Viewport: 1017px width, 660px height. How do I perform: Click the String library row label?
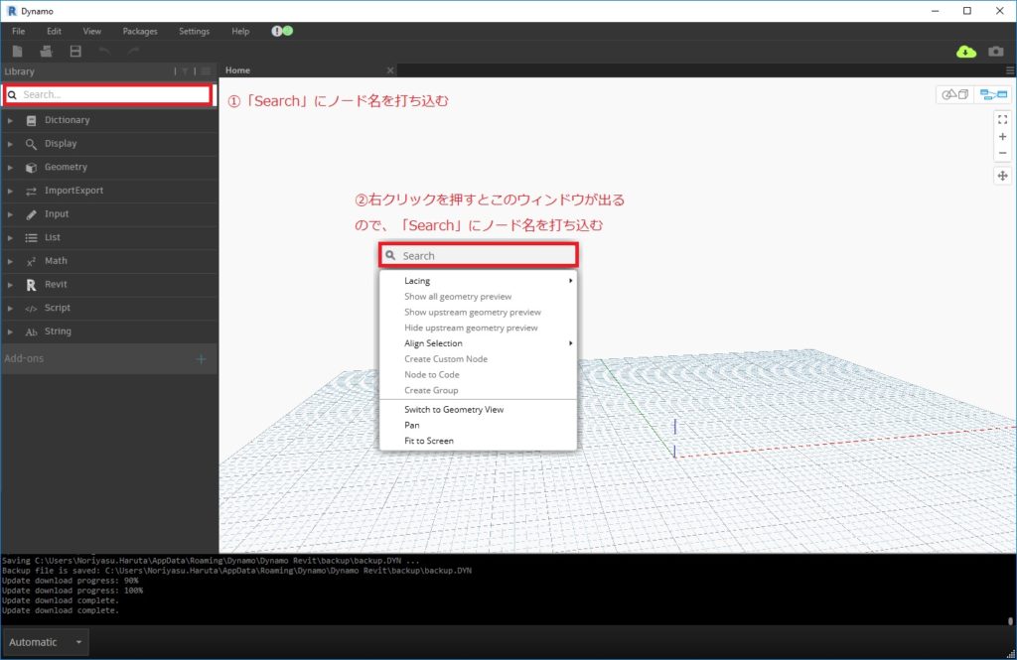(58, 331)
